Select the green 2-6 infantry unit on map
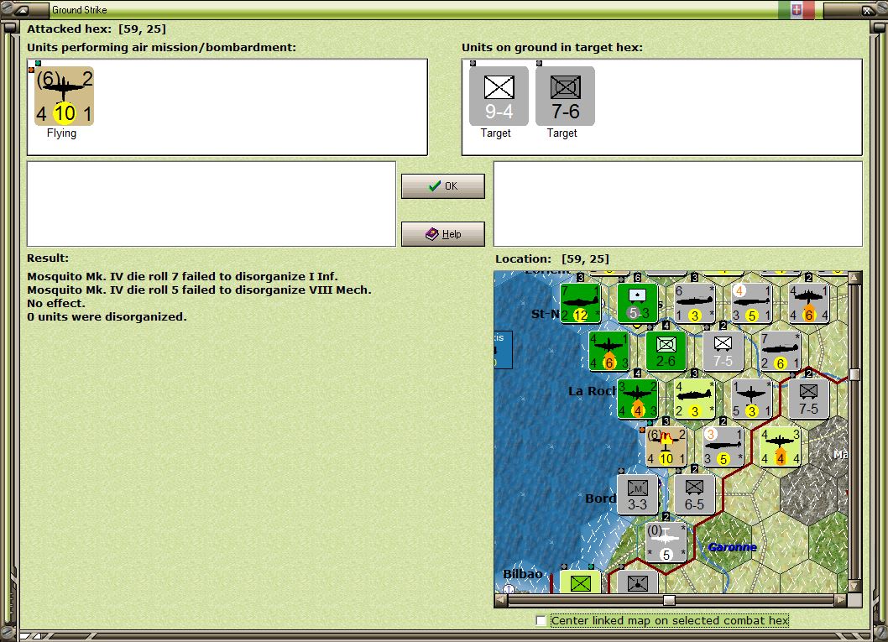 [666, 351]
